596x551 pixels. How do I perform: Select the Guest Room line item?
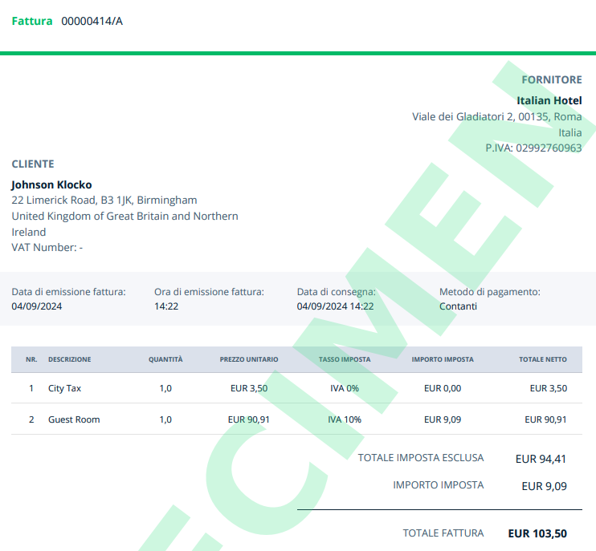(74, 419)
